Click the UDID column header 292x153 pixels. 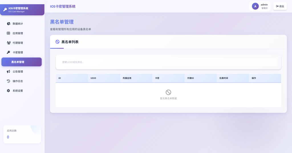tap(93, 78)
